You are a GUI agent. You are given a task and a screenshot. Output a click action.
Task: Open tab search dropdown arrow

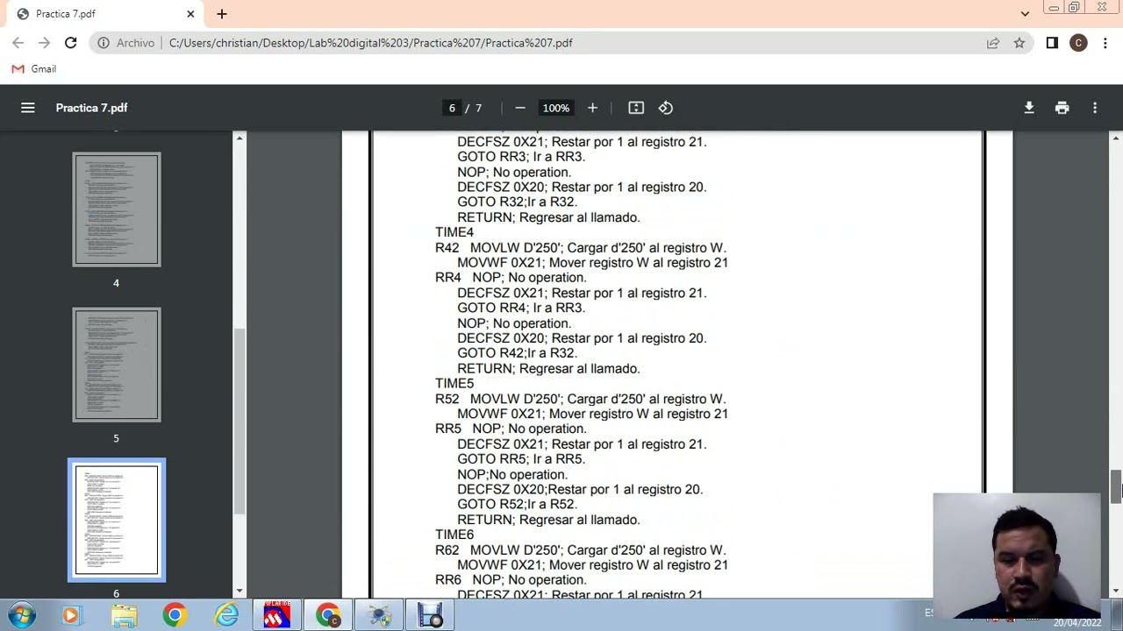click(1025, 14)
